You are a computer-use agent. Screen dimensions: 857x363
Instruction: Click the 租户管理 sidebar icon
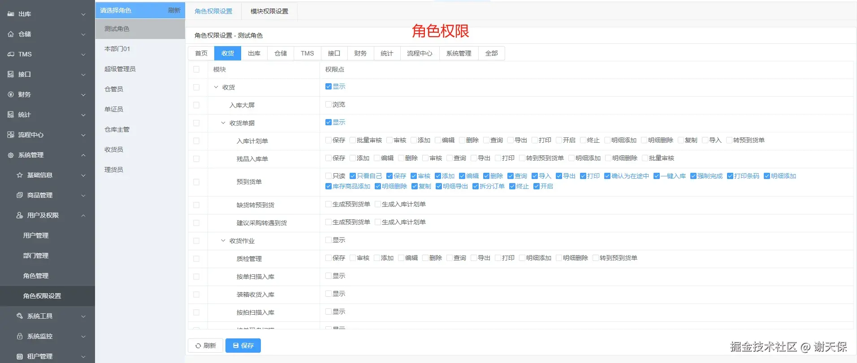[x=20, y=356]
